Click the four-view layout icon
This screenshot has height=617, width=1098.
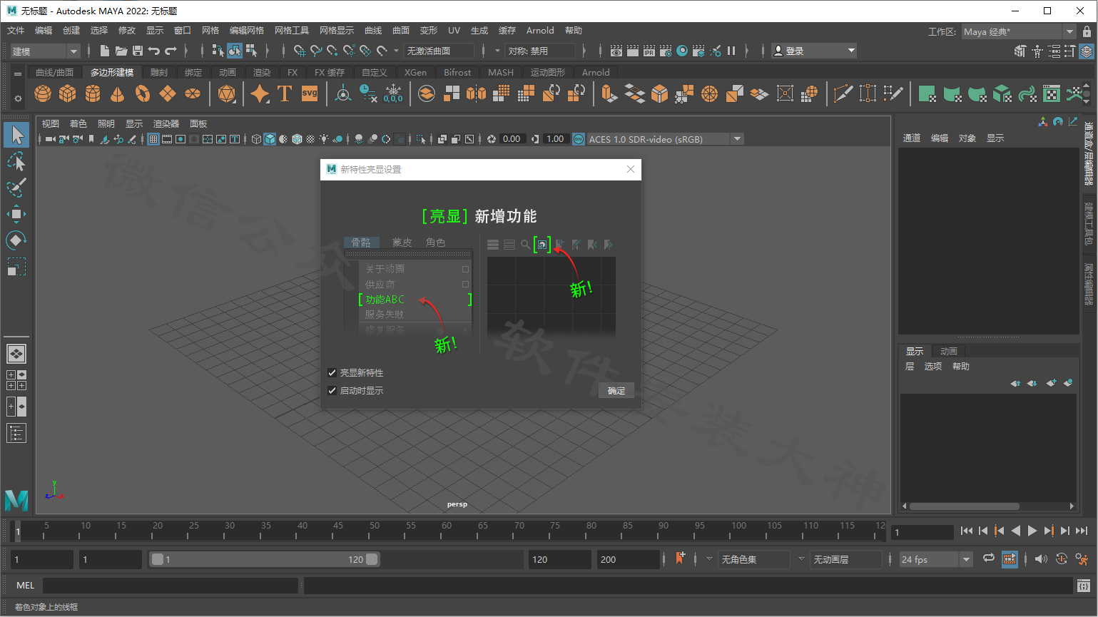point(16,380)
